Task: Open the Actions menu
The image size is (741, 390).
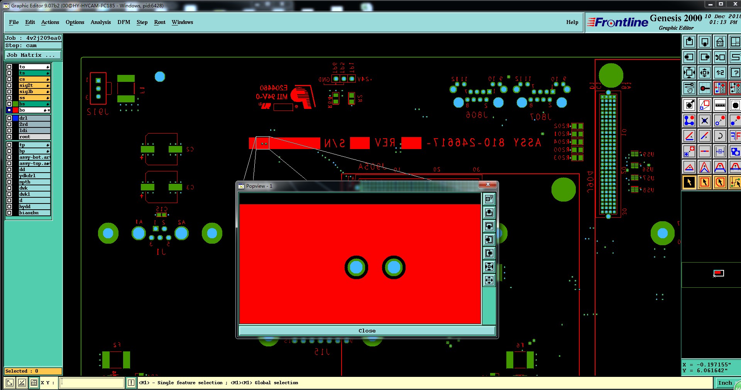Action: (50, 22)
